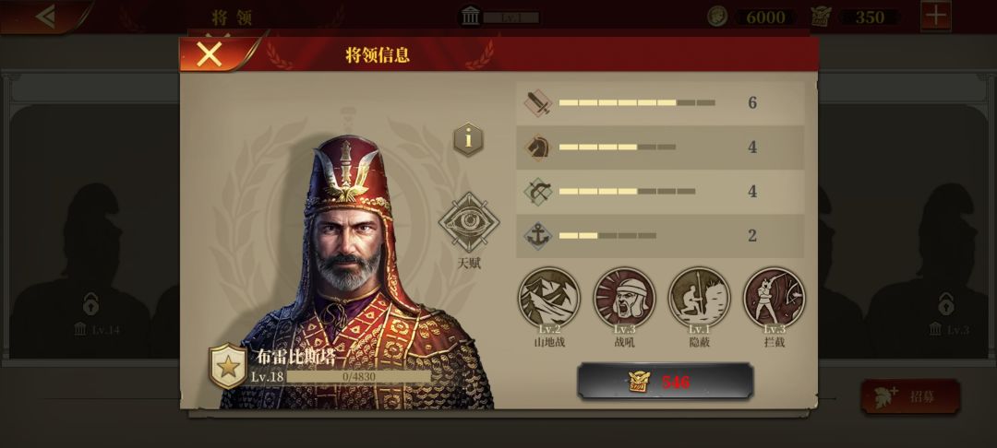
Task: Add more medals with plus button
Action: click(936, 16)
